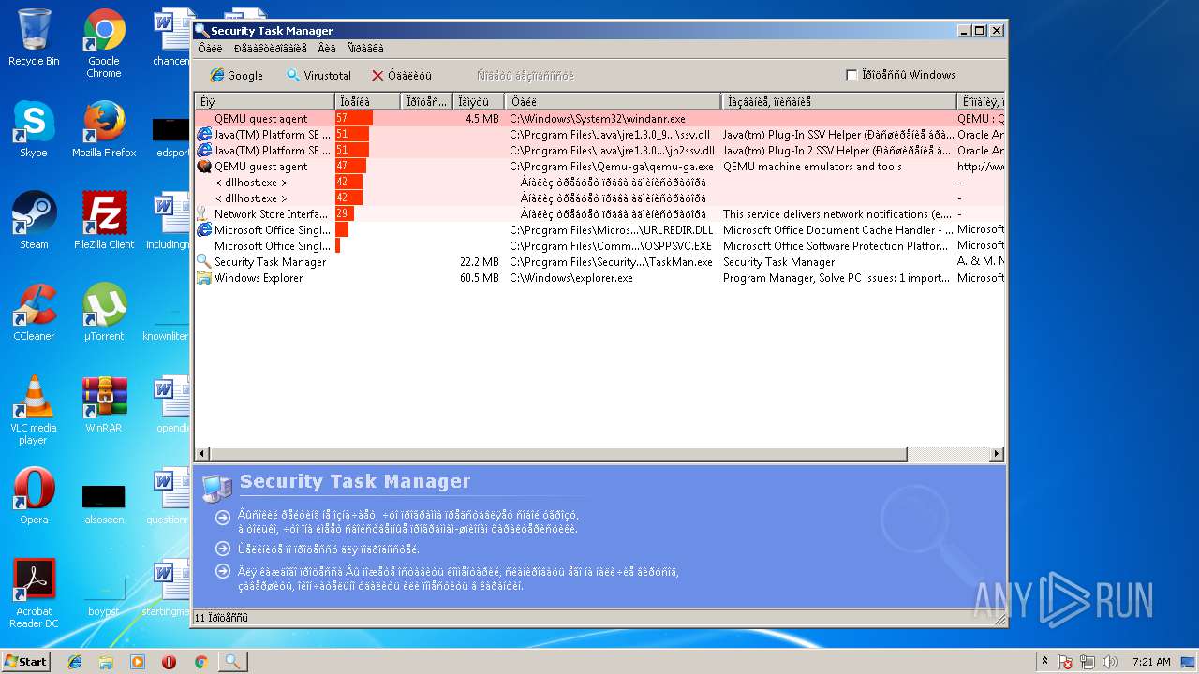Select the Security Task Manager process row
The height and width of the screenshot is (674, 1199).
pos(599,262)
